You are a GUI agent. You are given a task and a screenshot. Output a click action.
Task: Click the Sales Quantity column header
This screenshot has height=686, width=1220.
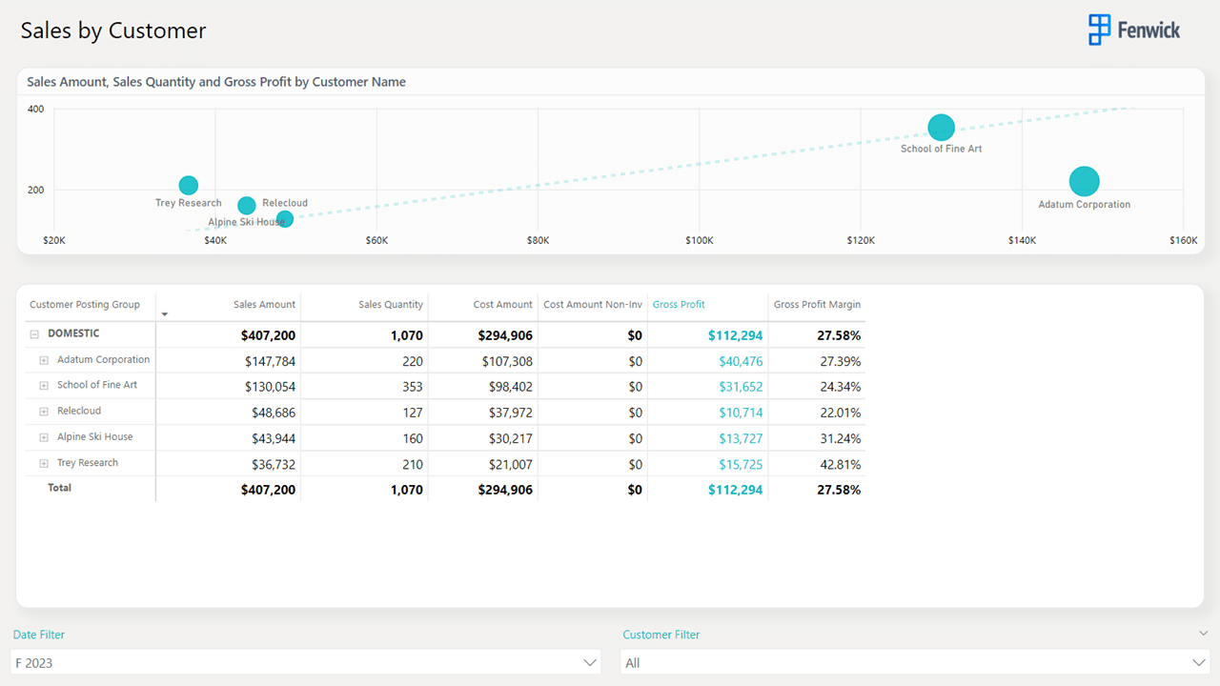pos(390,305)
